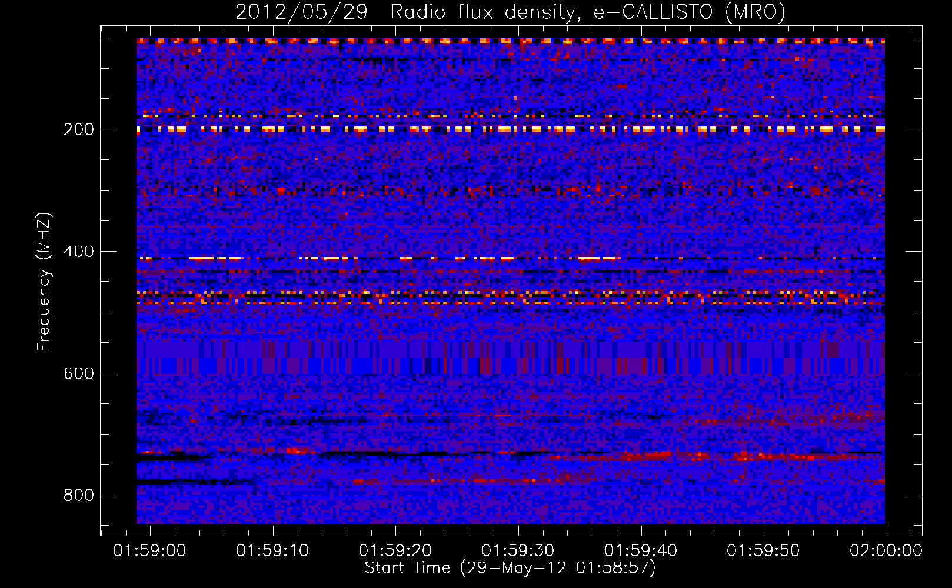This screenshot has height=588, width=952.
Task: Click the 01:59:20 time tick label
Action: point(395,551)
